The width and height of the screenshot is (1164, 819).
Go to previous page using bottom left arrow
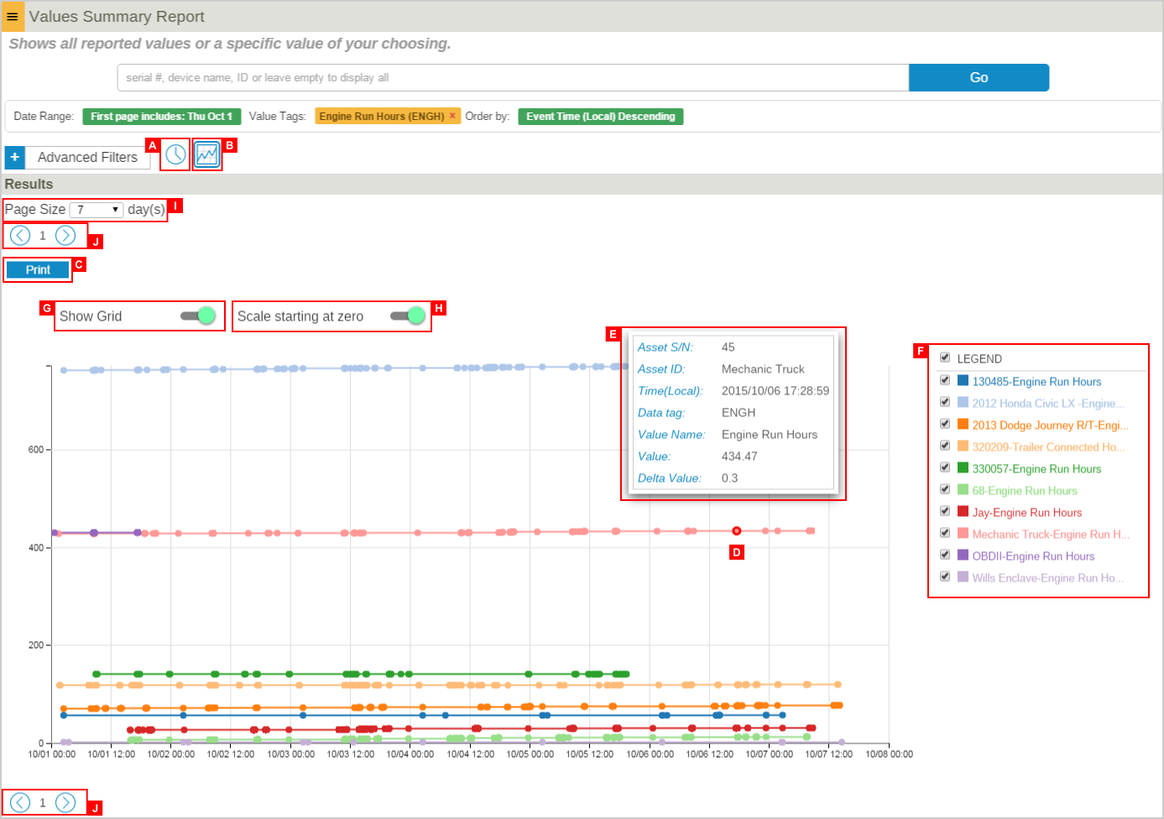(20, 803)
